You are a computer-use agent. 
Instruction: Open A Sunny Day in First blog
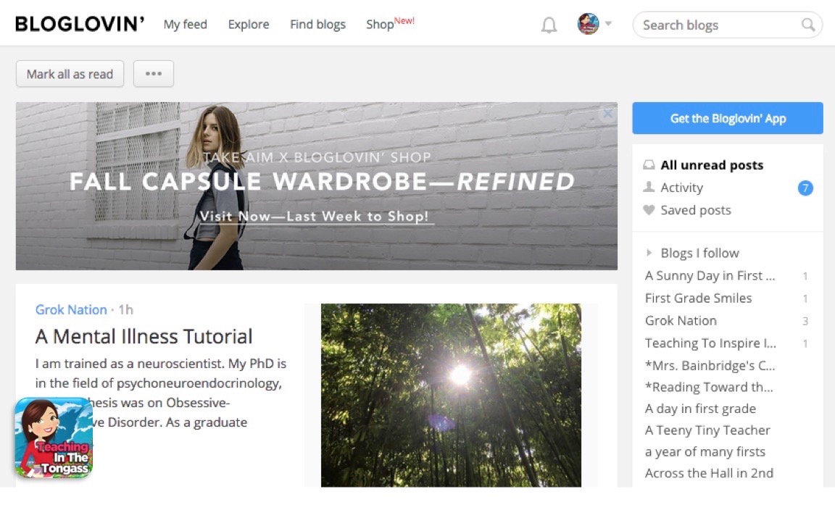(x=710, y=276)
